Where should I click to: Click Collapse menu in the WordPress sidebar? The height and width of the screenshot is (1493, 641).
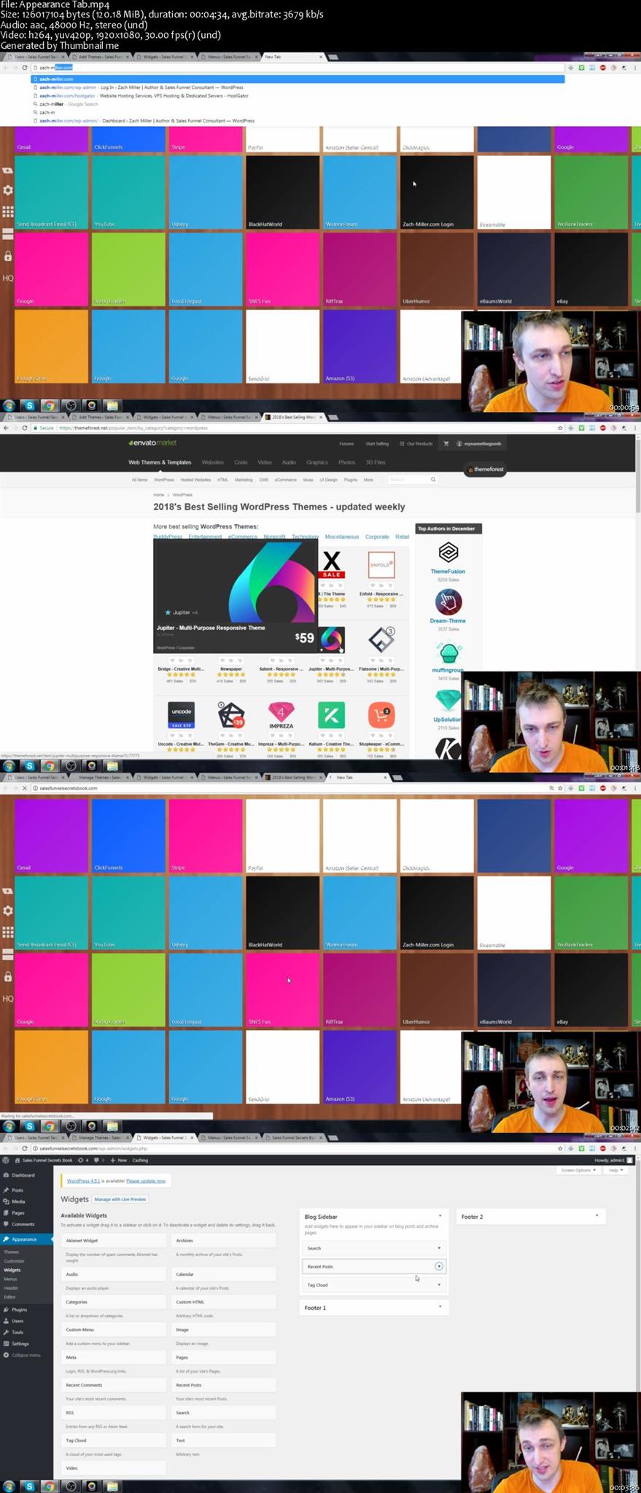(x=25, y=1355)
